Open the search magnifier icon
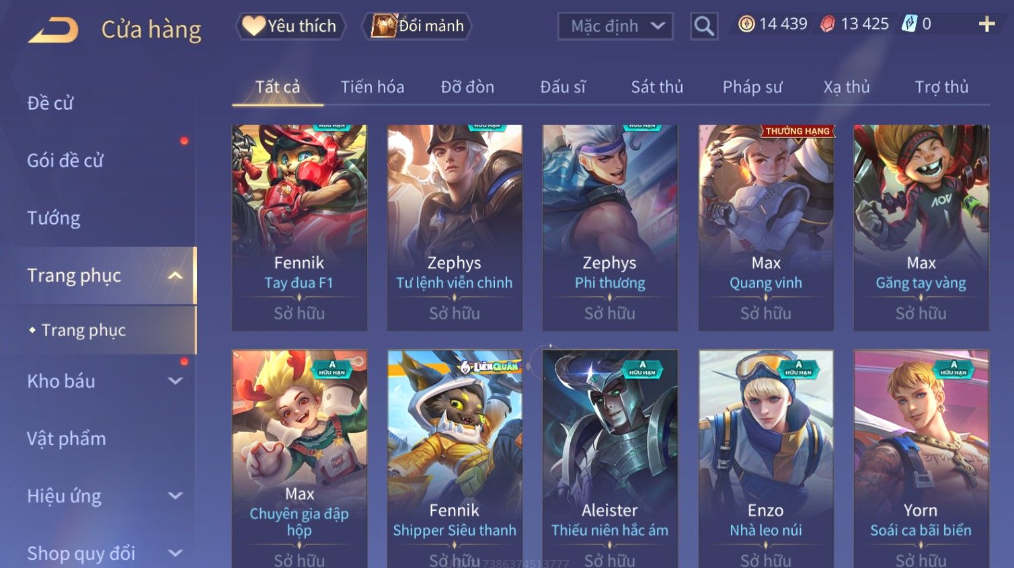The width and height of the screenshot is (1014, 568). tap(704, 26)
